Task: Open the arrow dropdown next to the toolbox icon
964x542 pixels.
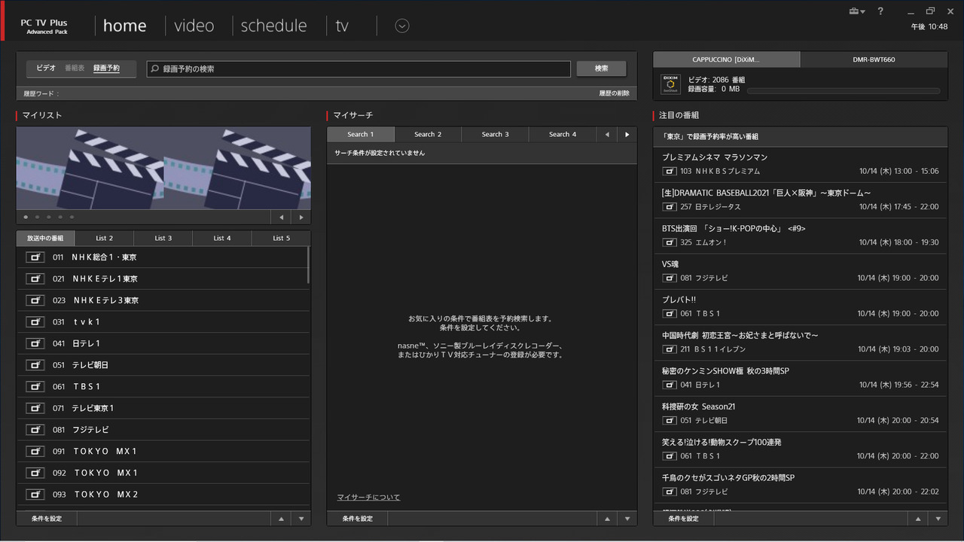Action: pyautogui.click(x=863, y=12)
